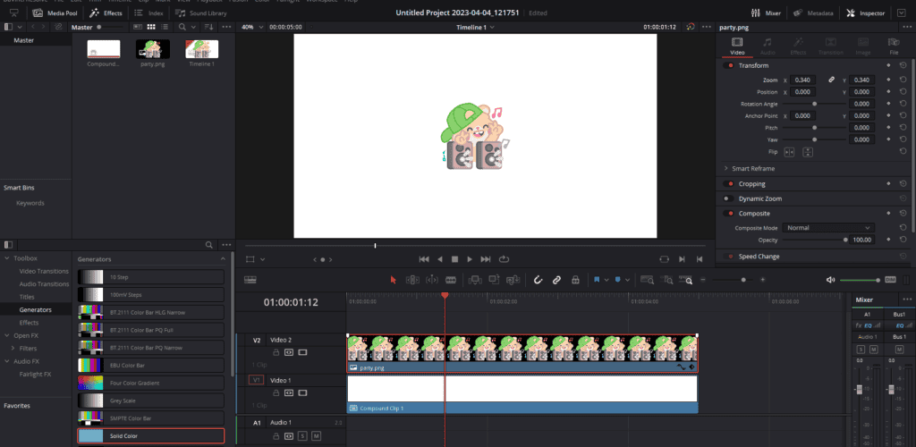The height and width of the screenshot is (447, 916).
Task: Disable Video 1 track visibility
Action: pos(302,392)
